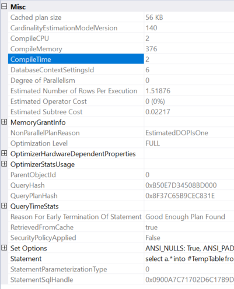Viewport: 234px width, 289px height.
Task: Expand the MemoryGrantInfo node
Action: [x=4, y=122]
